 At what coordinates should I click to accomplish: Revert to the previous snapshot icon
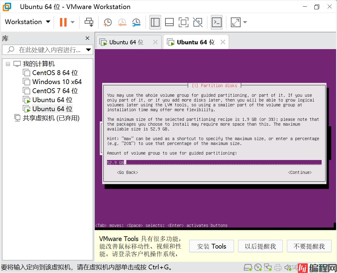pyautogui.click(x=122, y=22)
